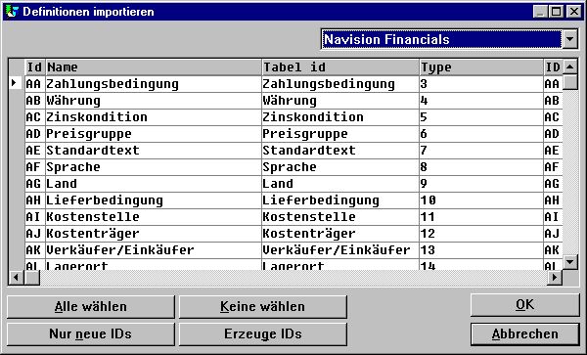This screenshot has width=587, height=355.
Task: Select the Name cell Zinskondition
Action: pyautogui.click(x=154, y=117)
